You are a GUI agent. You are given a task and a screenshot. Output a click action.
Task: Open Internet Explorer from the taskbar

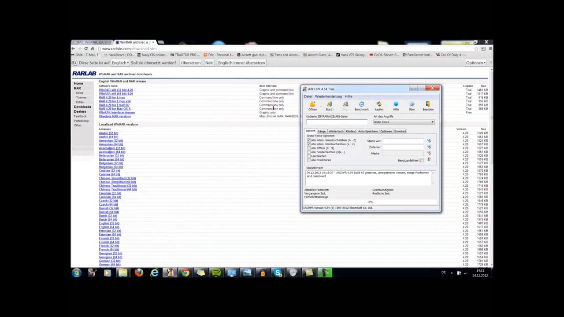[x=154, y=273]
